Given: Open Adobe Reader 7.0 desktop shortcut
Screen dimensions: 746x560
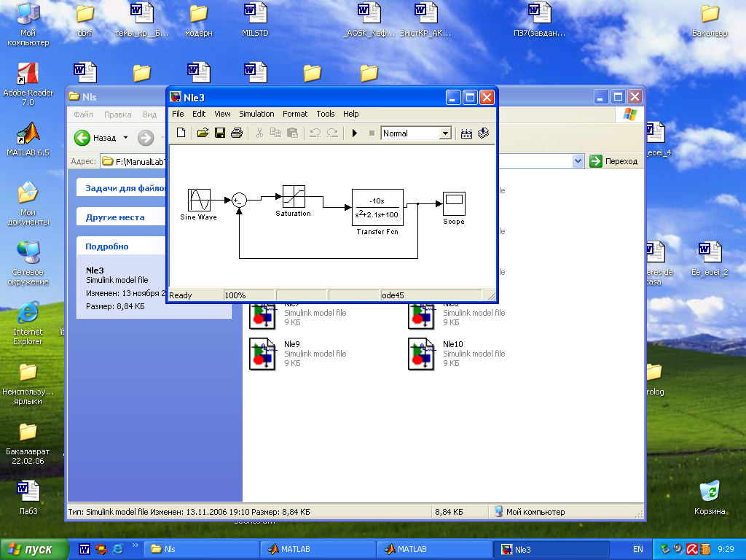Looking at the screenshot, I should (x=28, y=85).
